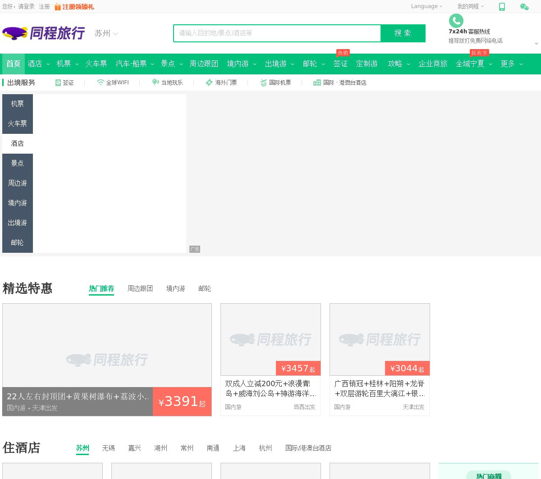Screen dimensions: 541x479
Task: Select the 出境游 sidebar tab
Action: click(x=18, y=223)
